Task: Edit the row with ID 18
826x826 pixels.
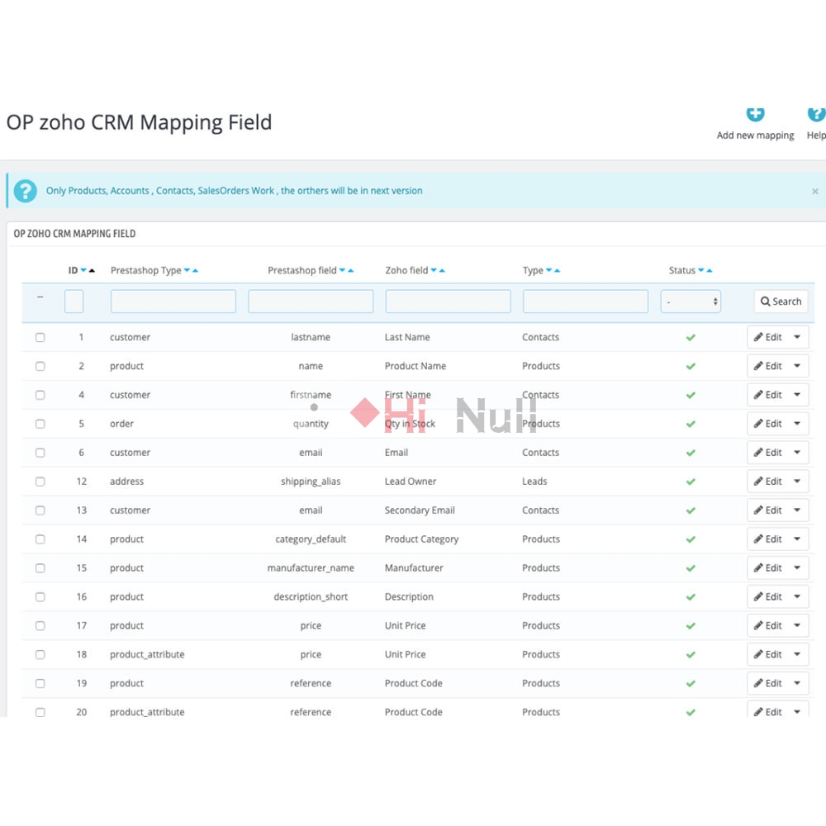Action: [767, 655]
